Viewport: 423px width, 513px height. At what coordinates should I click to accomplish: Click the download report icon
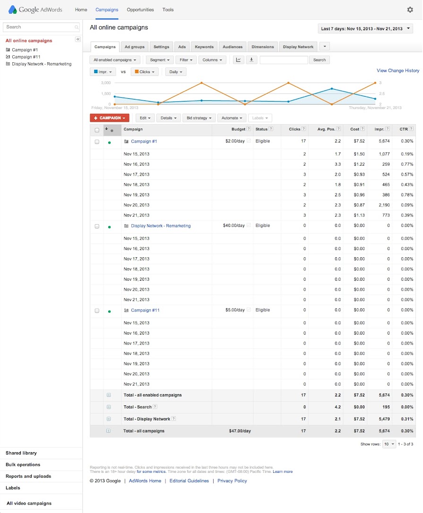(251, 60)
